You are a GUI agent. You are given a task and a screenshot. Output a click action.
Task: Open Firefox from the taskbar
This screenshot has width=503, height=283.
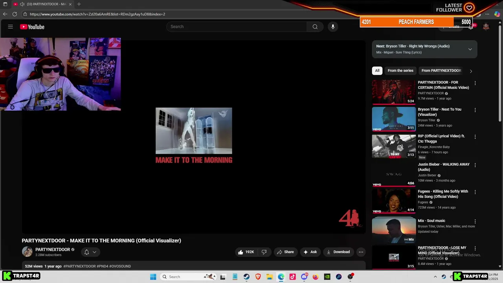(316, 277)
